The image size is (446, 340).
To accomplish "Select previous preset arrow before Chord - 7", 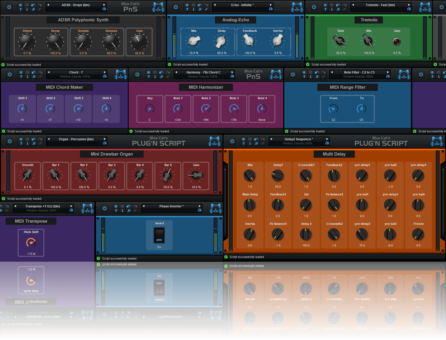I will pos(49,72).
